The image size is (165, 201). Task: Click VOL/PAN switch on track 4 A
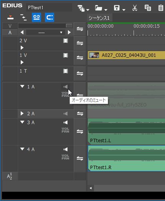coord(65,157)
